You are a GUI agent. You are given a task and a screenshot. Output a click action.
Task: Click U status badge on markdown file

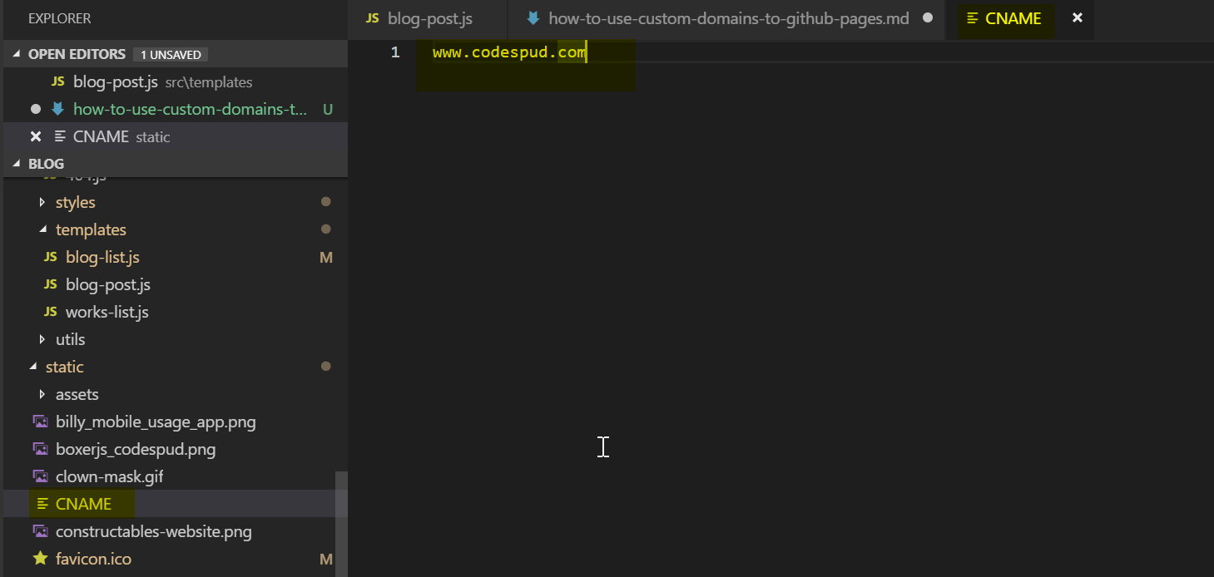click(327, 109)
